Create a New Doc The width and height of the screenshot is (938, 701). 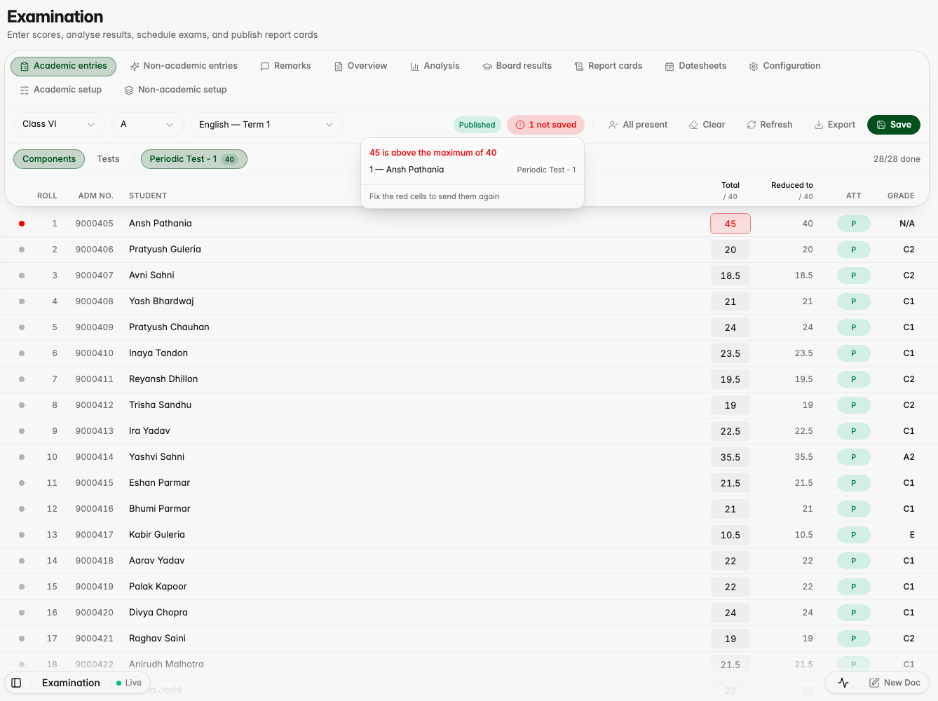(x=895, y=683)
